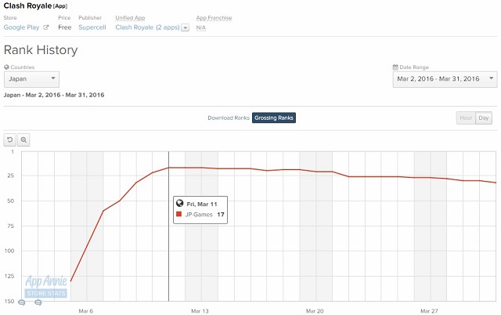Viewport: 501px width, 315px height.
Task: Click the Mar 13 axis label
Action: coord(200,311)
